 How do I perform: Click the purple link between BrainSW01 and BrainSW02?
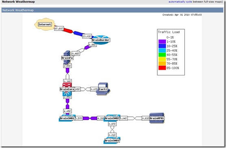(x=90, y=118)
